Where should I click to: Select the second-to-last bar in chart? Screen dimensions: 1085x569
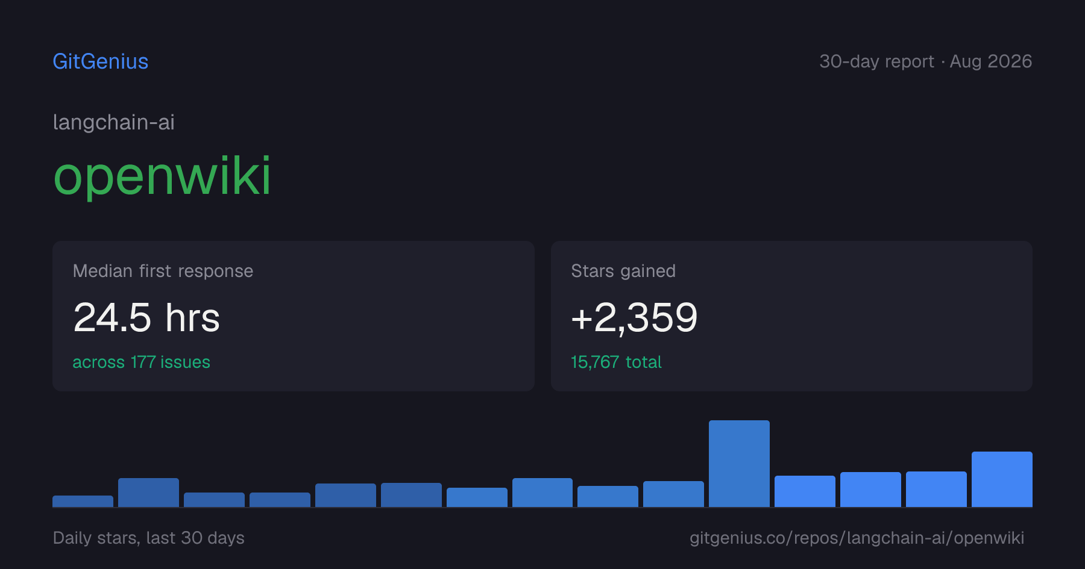936,489
